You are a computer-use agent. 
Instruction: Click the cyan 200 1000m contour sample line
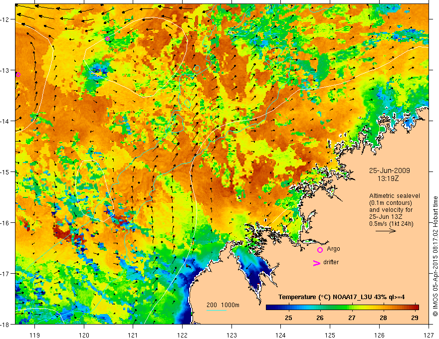point(217,310)
